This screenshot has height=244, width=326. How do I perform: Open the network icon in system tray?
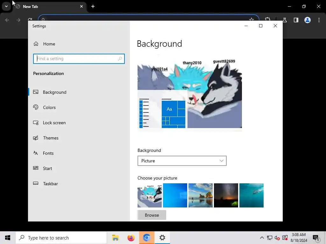(269, 238)
